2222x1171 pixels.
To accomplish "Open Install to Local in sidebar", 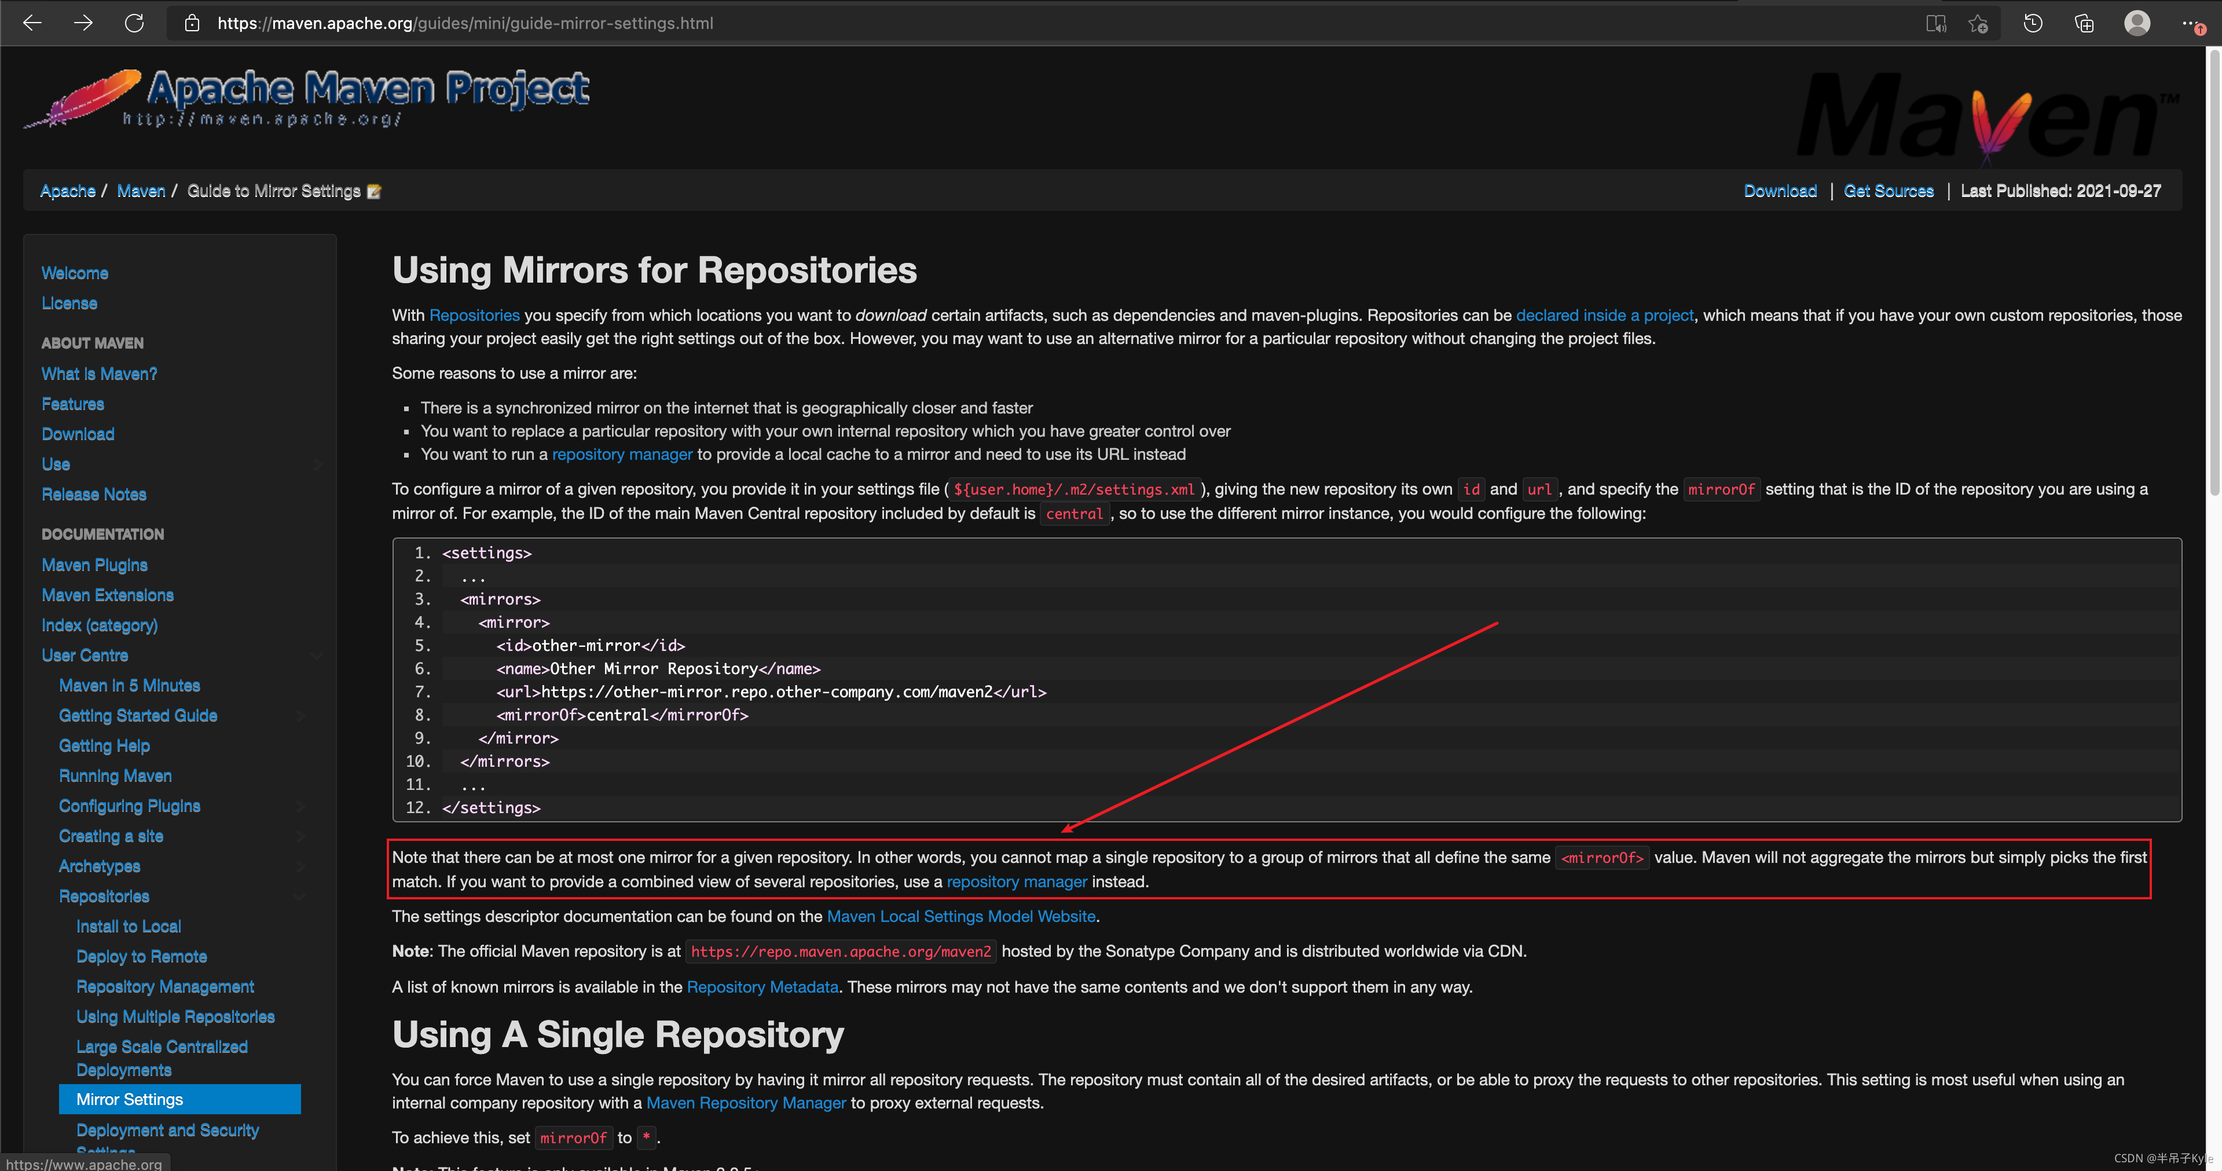I will [x=129, y=927].
